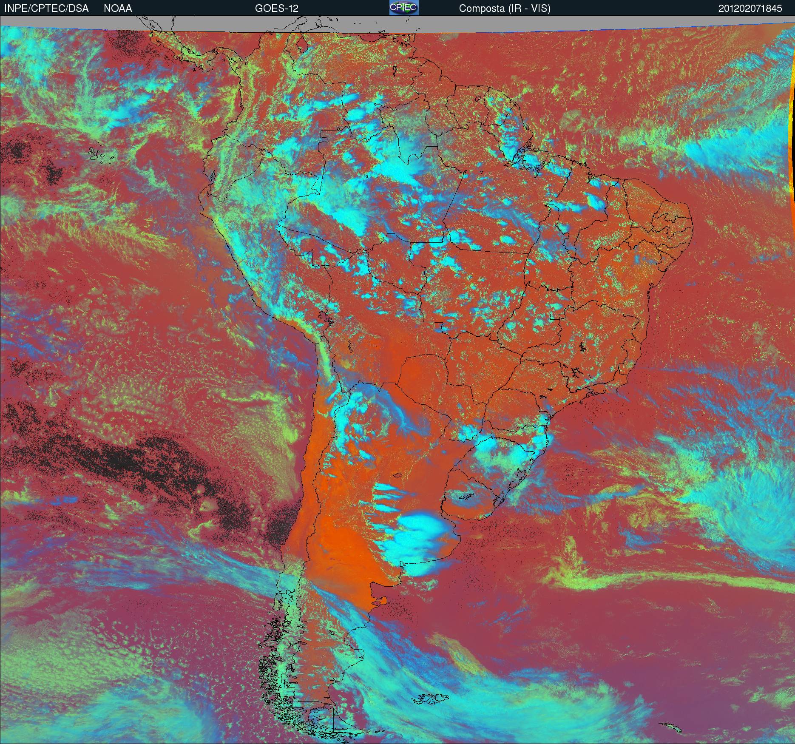Click the GOES-12 satellite label
The height and width of the screenshot is (744, 795).
coord(276,9)
